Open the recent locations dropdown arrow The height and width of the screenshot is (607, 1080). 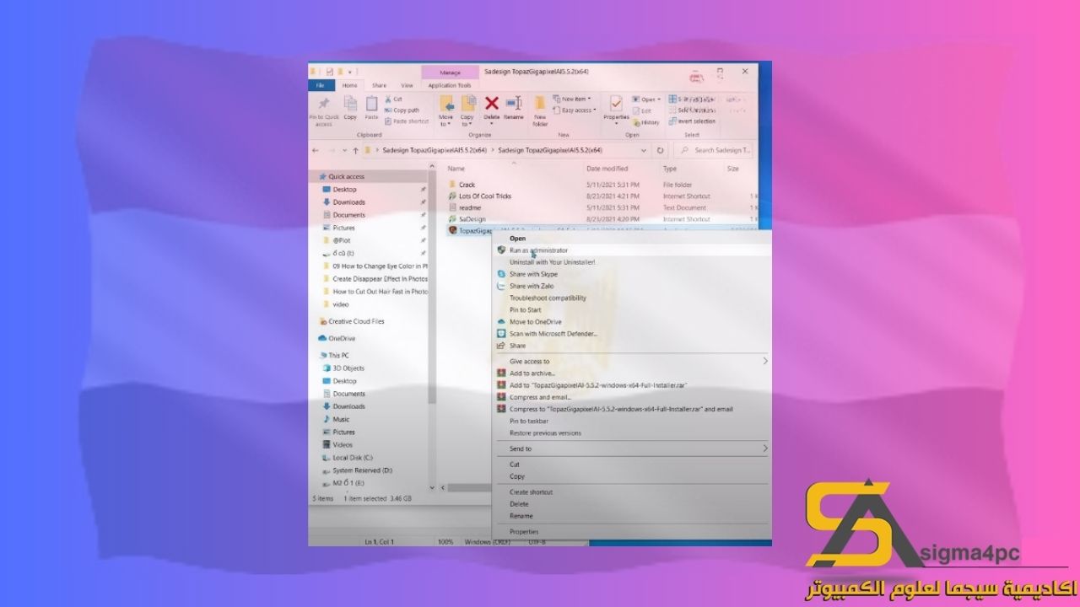(343, 151)
